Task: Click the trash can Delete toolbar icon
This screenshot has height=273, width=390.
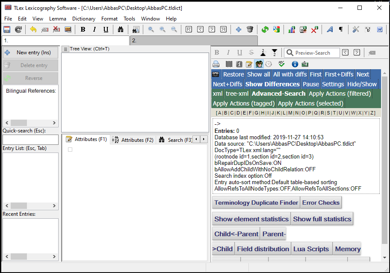Action: click(250, 29)
